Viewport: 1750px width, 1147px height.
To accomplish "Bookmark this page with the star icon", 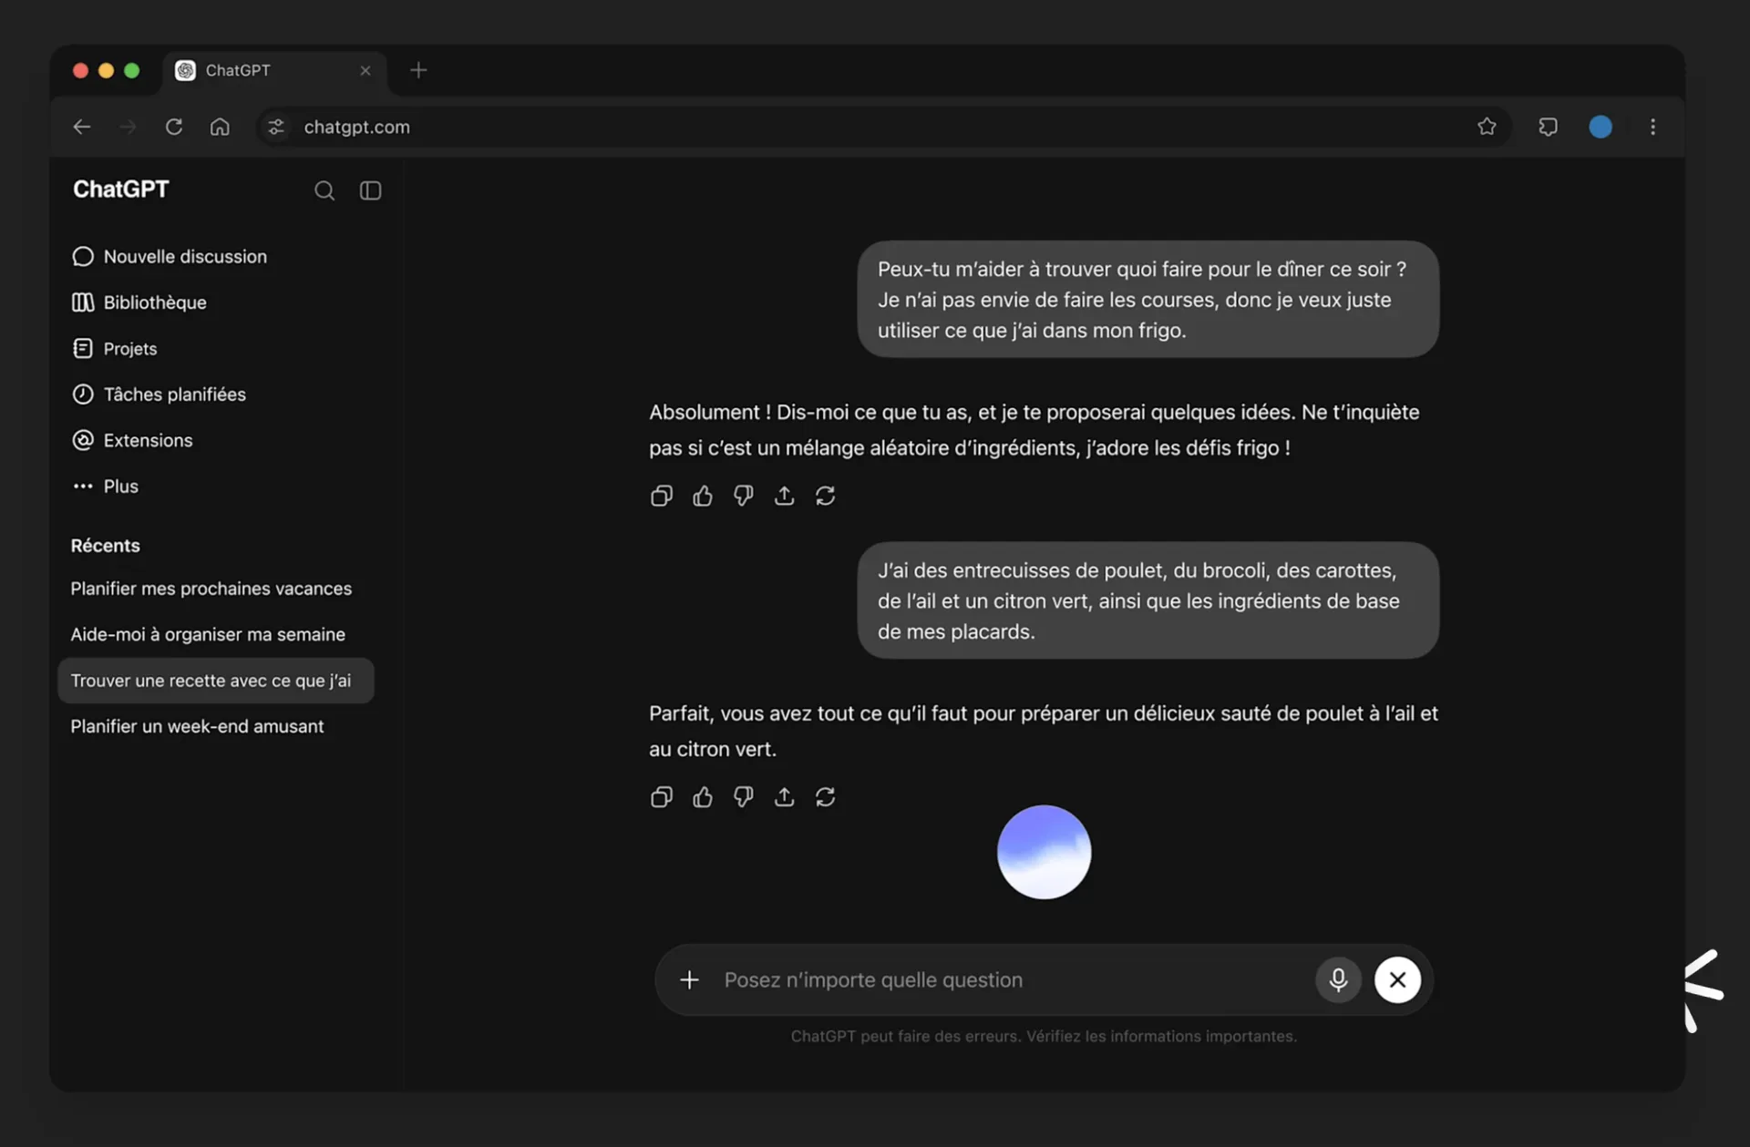I will 1487,127.
